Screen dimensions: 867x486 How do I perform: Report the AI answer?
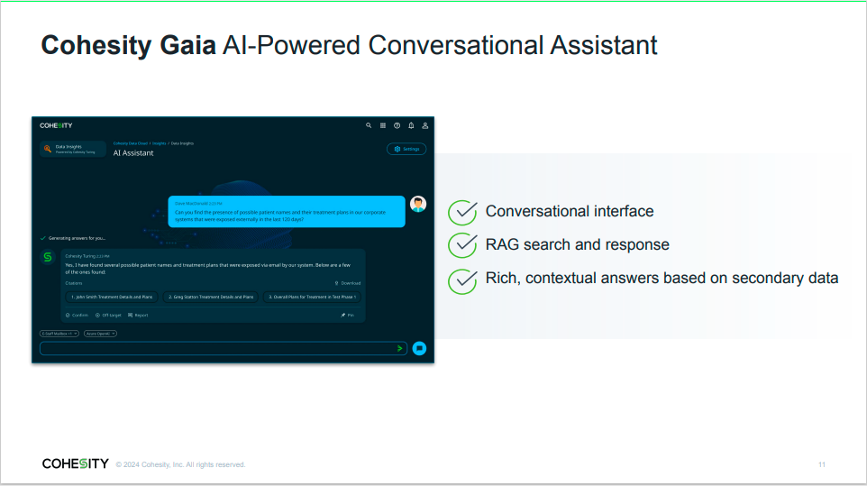point(138,316)
